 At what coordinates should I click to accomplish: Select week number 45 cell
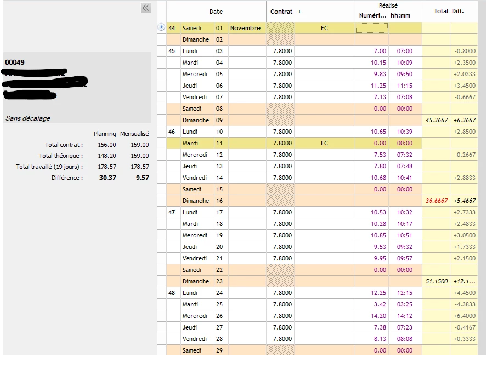click(172, 51)
